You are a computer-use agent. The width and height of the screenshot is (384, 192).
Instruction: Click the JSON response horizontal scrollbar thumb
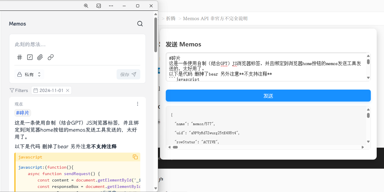175,147
